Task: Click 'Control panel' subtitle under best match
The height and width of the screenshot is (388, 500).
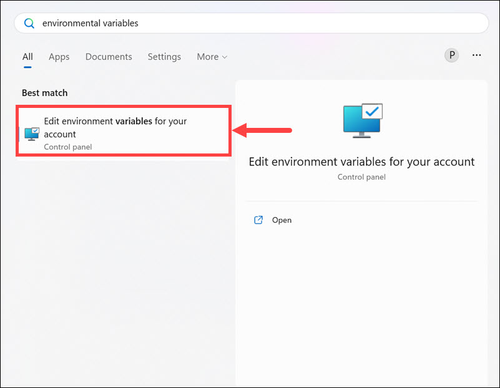Action: [68, 147]
